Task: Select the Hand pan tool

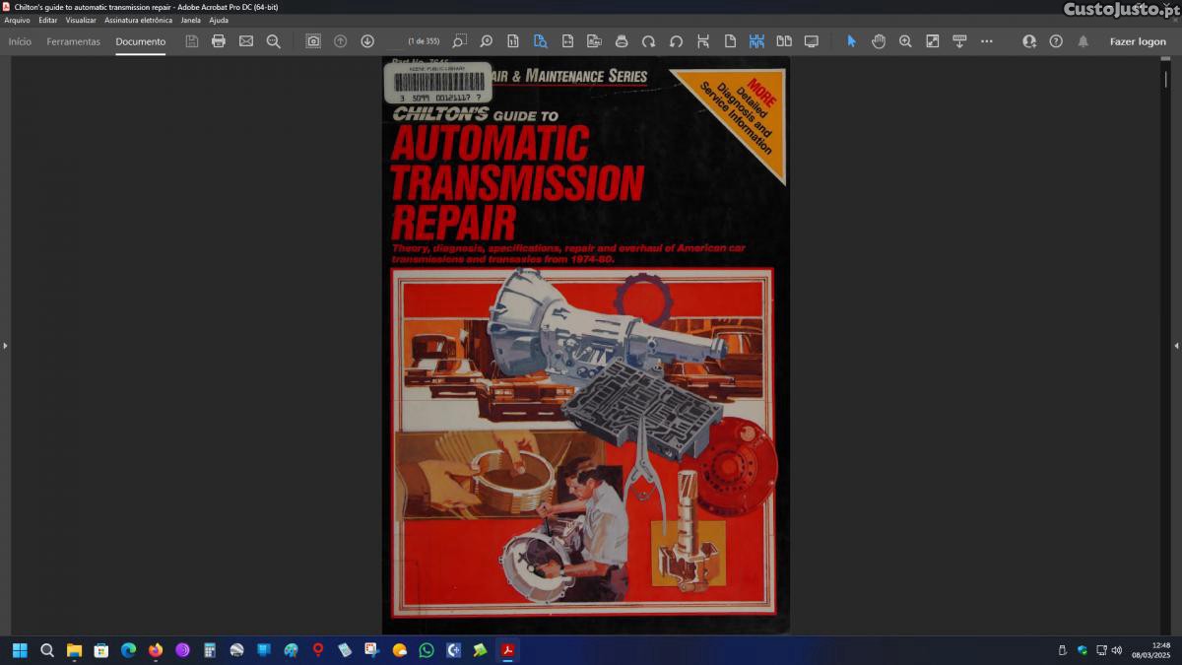Action: pos(879,41)
